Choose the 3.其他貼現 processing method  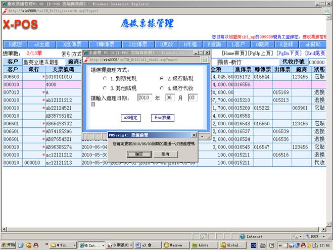105,88
